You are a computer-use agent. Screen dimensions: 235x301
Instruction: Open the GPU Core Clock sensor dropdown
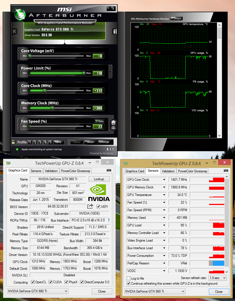pos(164,180)
